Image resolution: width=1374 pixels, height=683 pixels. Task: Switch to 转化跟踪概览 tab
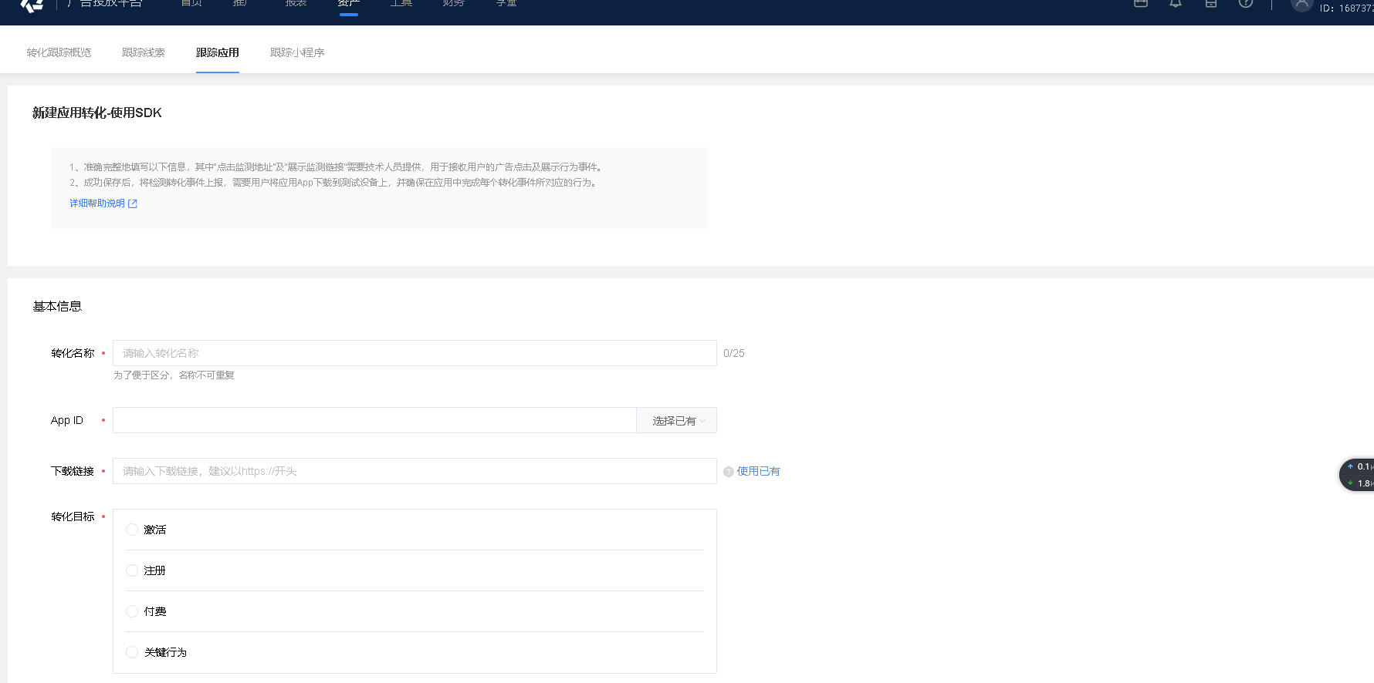[59, 52]
